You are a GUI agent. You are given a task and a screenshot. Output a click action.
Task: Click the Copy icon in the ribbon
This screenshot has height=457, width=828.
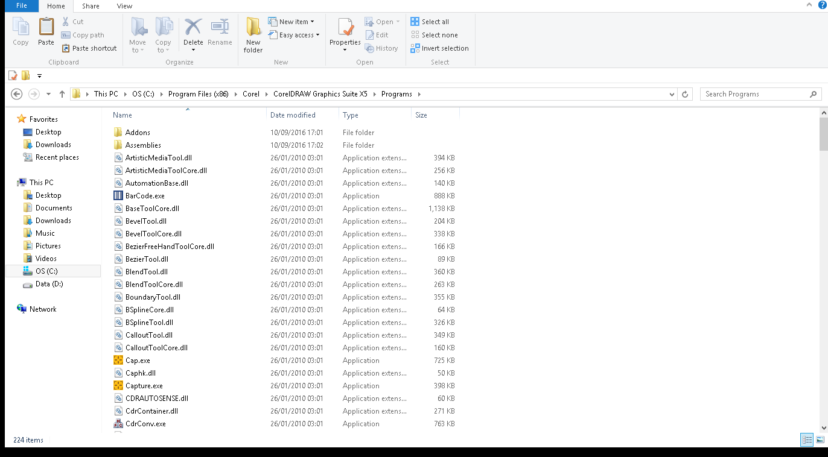click(21, 27)
